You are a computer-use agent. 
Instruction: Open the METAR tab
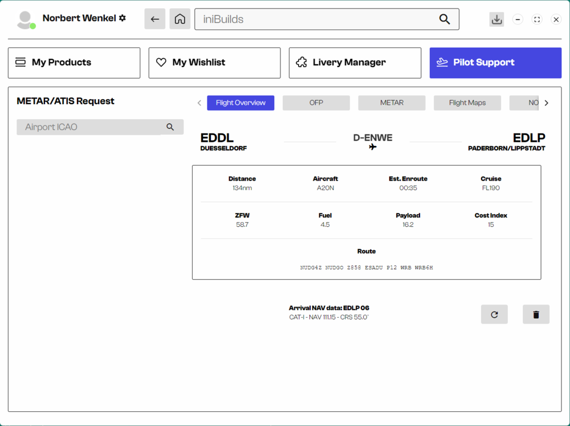point(392,103)
